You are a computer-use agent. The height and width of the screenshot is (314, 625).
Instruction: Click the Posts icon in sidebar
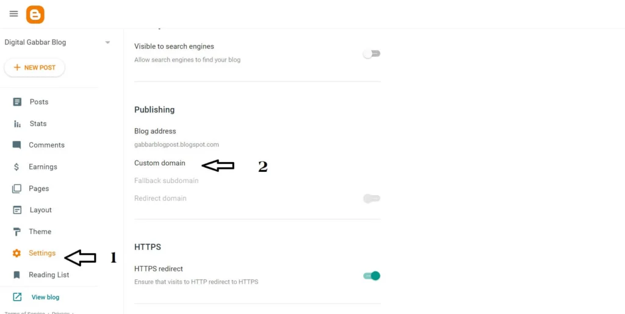[17, 102]
